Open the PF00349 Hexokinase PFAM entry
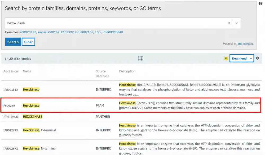 click(31, 106)
